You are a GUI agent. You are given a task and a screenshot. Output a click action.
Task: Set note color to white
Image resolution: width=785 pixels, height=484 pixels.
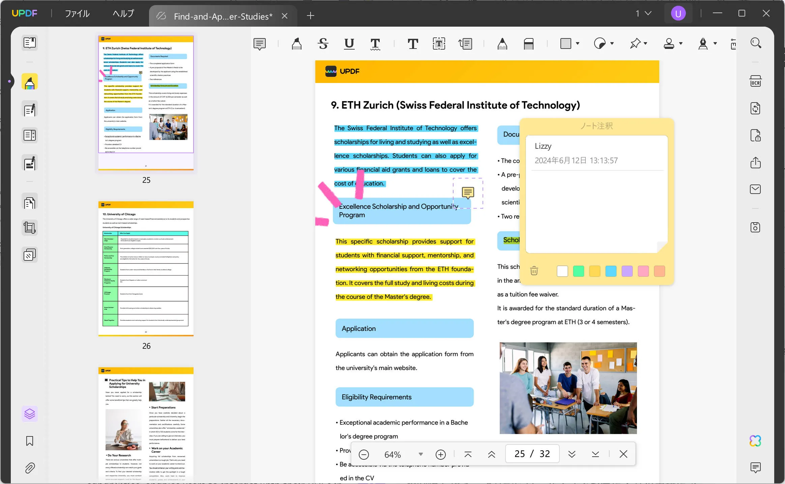pyautogui.click(x=562, y=271)
